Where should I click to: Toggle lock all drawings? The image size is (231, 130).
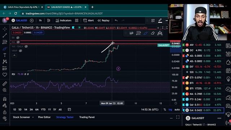pyautogui.click(x=5, y=112)
